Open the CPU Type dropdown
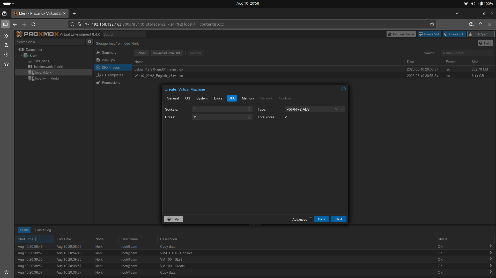The height and width of the screenshot is (278, 496). point(342,109)
